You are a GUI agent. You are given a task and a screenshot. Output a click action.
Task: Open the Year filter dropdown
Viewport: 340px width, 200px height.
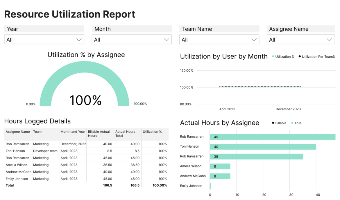click(44, 39)
